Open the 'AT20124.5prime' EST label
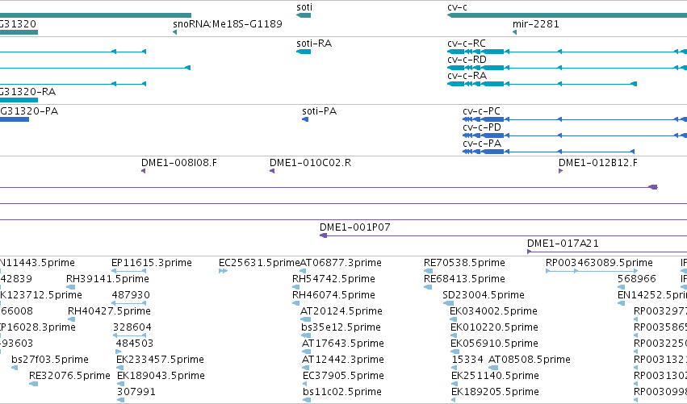Image resolution: width=687 pixels, height=404 pixels. coord(341,311)
